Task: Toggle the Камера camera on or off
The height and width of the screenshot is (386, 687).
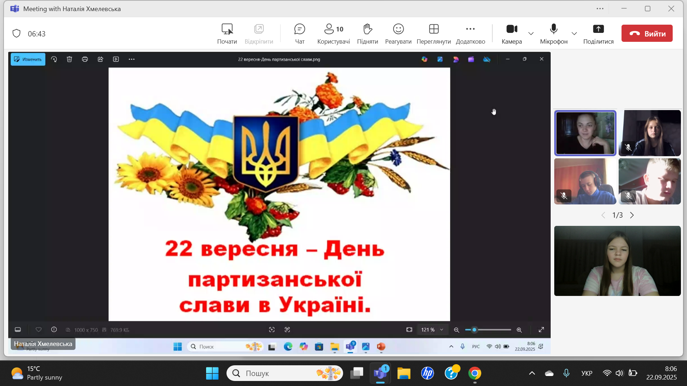Action: click(512, 34)
